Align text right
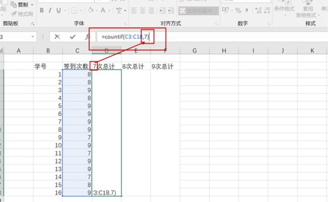The image size is (328, 202). 151,11
